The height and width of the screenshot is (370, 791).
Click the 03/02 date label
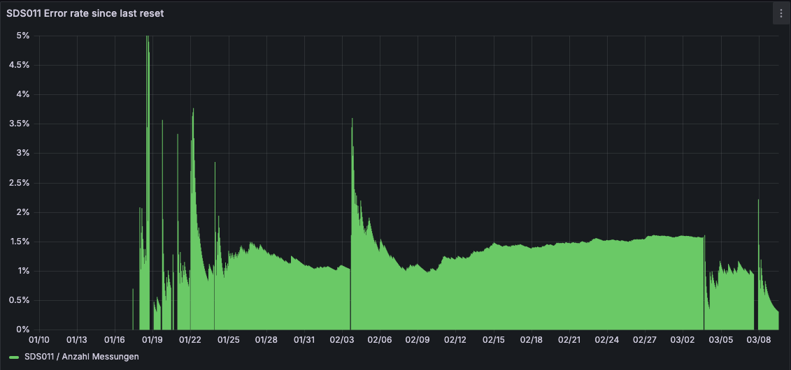[683, 340]
